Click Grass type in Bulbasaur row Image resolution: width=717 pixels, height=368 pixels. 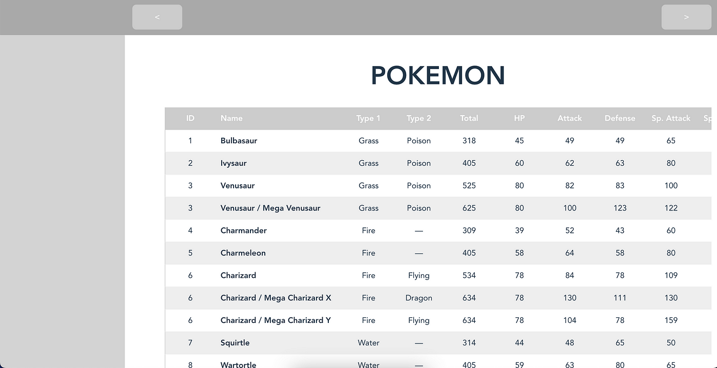tap(369, 141)
